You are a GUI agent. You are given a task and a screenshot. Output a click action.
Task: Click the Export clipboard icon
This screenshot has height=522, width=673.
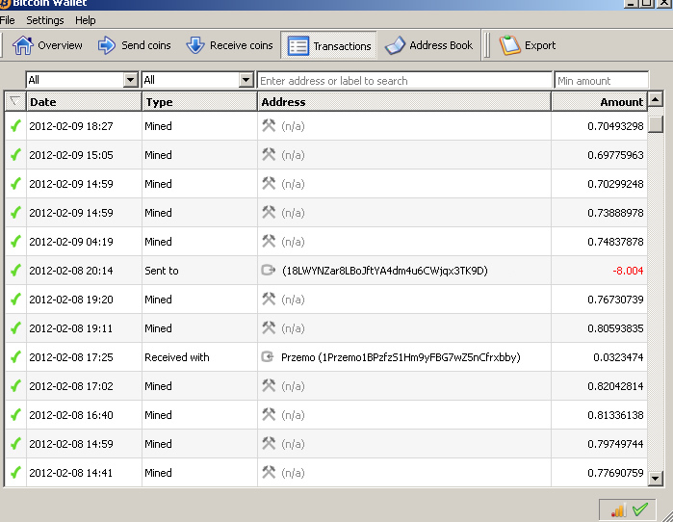(509, 45)
